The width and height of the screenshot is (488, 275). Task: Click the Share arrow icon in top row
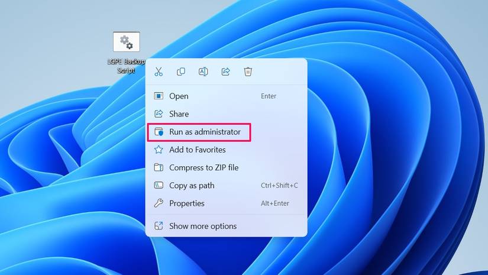pyautogui.click(x=225, y=72)
